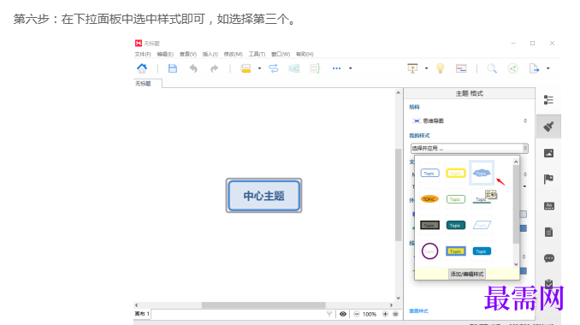The height and width of the screenshot is (325, 580).
Task: Click the lightbulb brainstorming icon
Action: [x=441, y=68]
